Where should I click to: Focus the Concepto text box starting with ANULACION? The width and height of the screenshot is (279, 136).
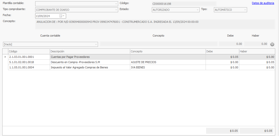[155, 24]
